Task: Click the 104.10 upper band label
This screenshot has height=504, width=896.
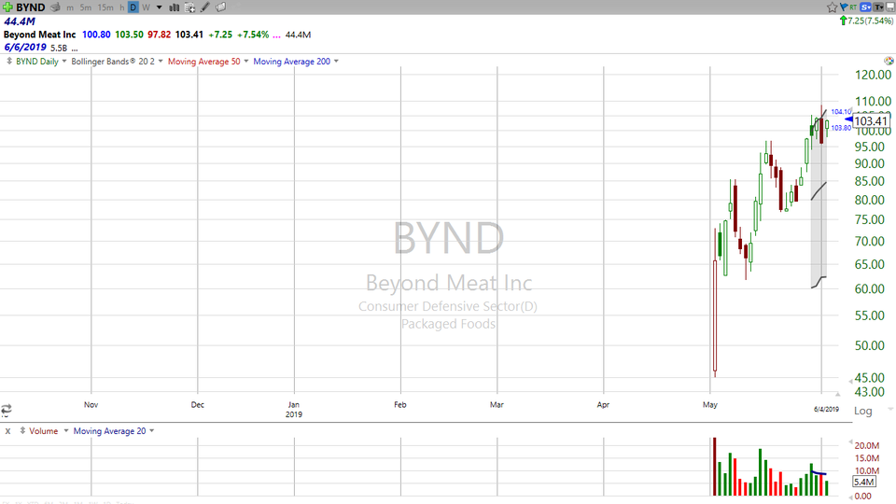Action: coord(841,111)
